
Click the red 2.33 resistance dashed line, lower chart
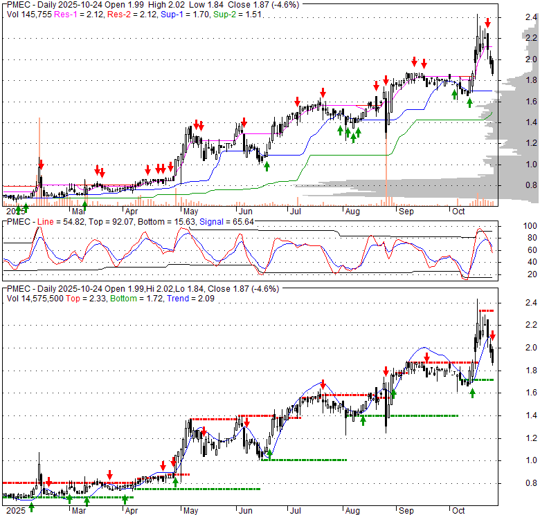click(x=486, y=311)
